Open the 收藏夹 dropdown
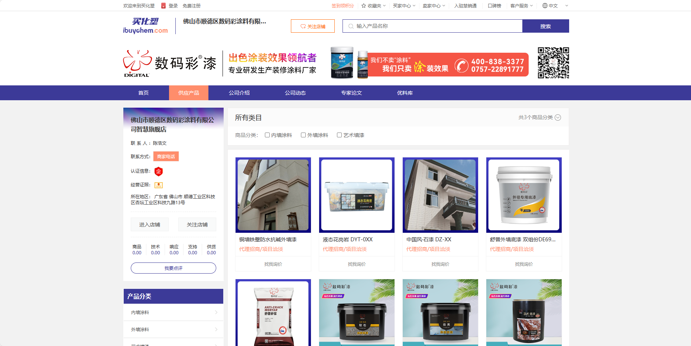Viewport: 691px width, 346px height. tap(374, 6)
